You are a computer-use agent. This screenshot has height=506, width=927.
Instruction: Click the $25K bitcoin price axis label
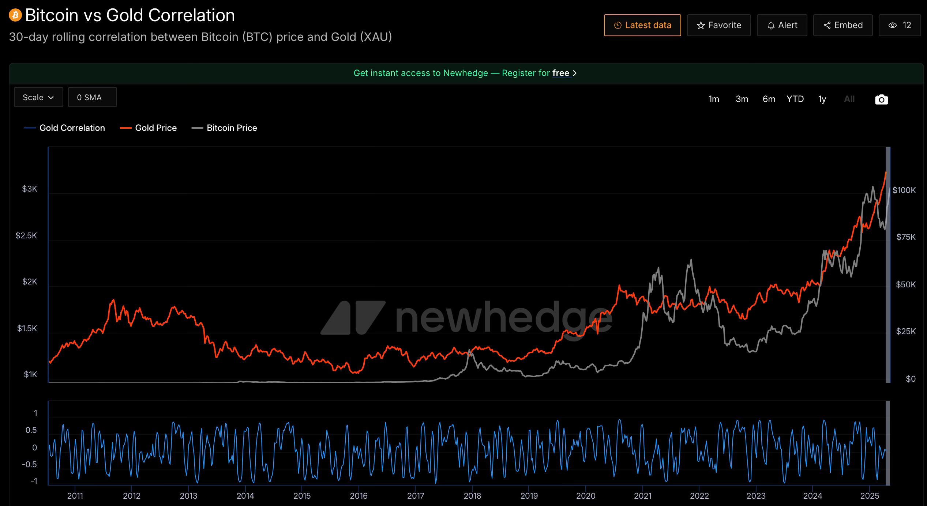click(906, 331)
